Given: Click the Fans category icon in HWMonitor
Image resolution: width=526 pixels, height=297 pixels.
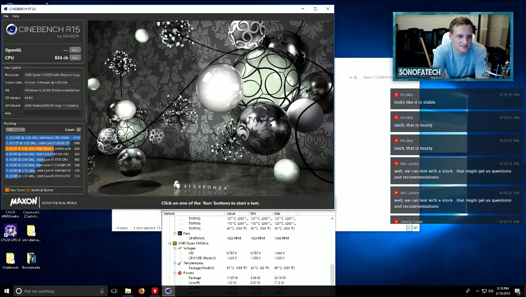Looking at the screenshot, I should (x=180, y=233).
